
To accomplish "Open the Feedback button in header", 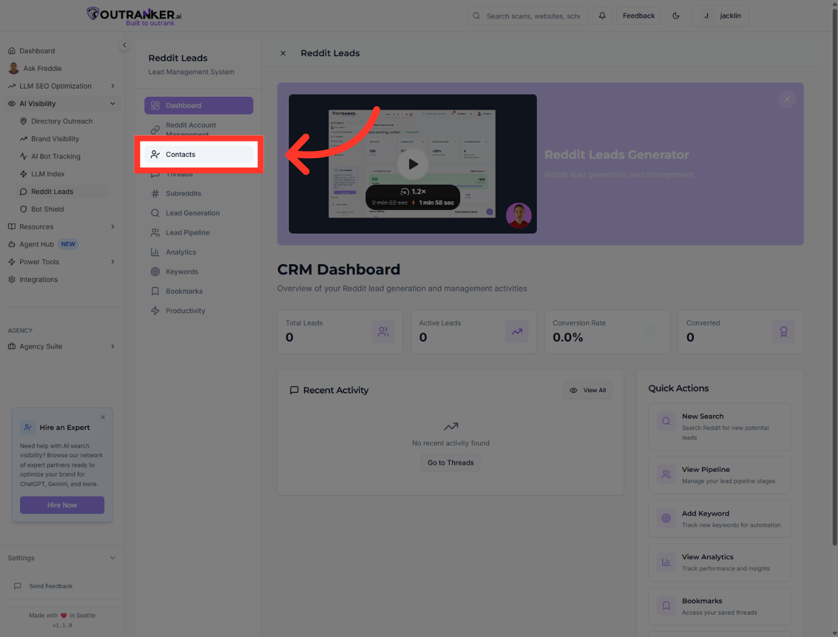I will [x=639, y=16].
